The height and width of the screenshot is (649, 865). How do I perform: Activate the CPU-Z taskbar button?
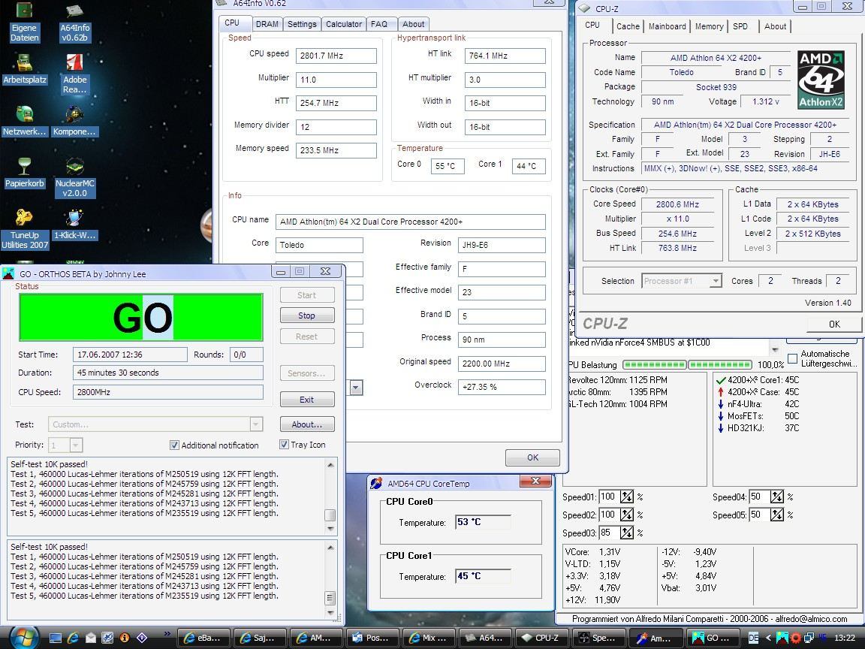[540, 638]
